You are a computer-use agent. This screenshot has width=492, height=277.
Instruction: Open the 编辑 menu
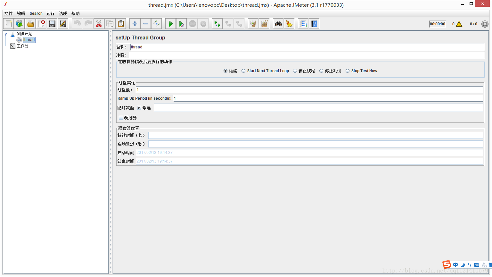click(x=21, y=13)
